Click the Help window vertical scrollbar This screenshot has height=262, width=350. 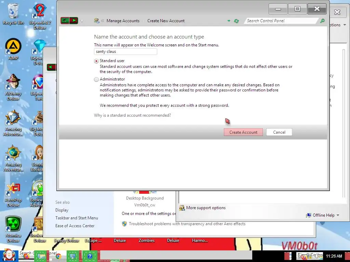344,122
